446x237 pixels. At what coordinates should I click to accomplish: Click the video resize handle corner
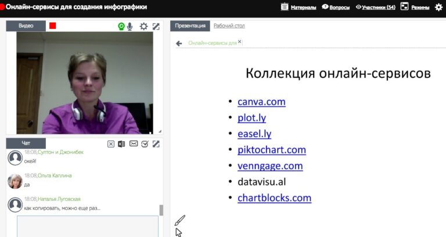click(160, 131)
